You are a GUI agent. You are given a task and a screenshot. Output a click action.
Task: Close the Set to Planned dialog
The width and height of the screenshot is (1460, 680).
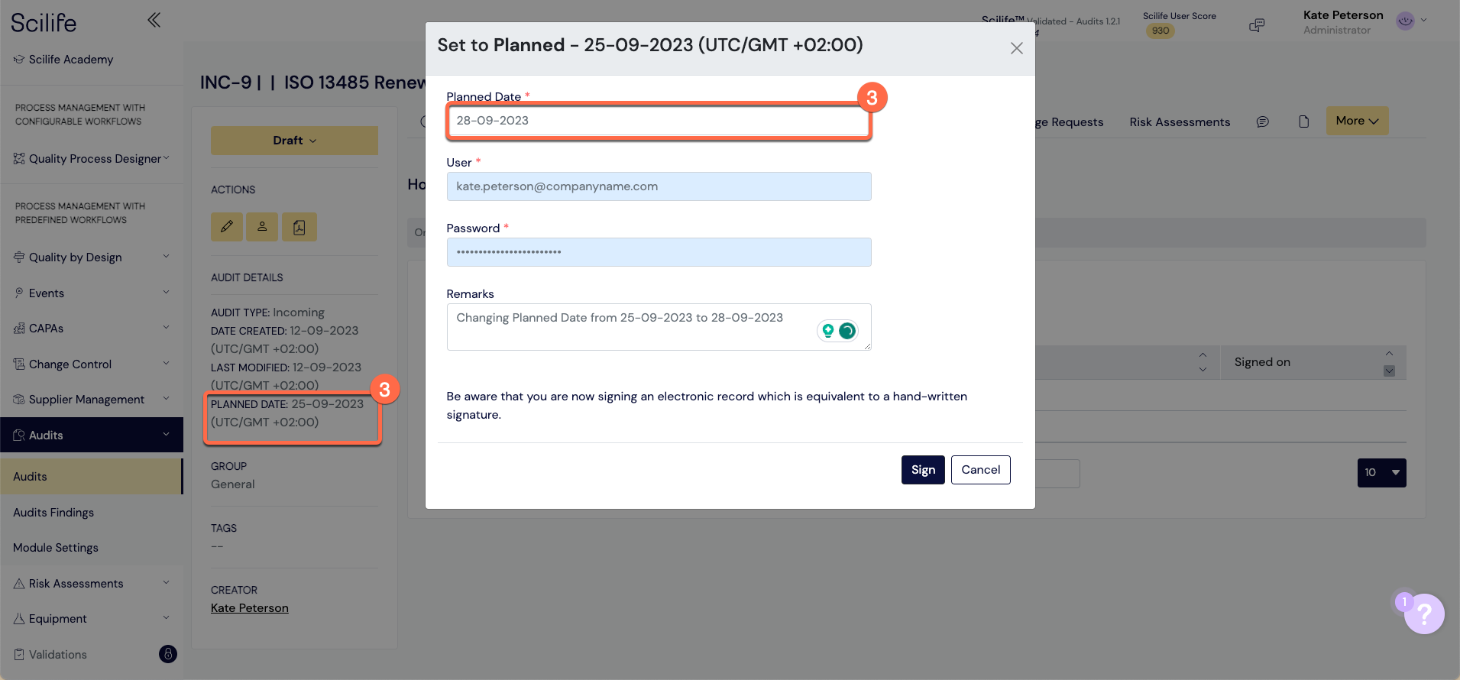click(1016, 48)
